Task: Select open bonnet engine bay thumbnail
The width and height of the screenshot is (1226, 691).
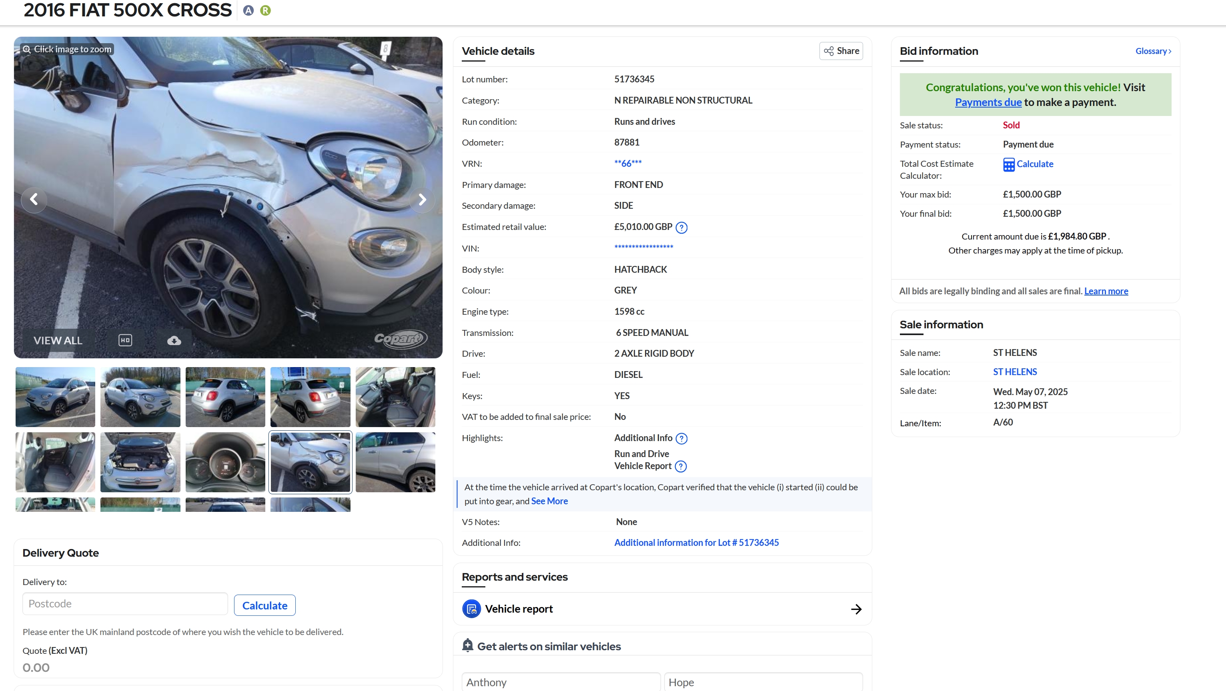Action: [x=140, y=462]
